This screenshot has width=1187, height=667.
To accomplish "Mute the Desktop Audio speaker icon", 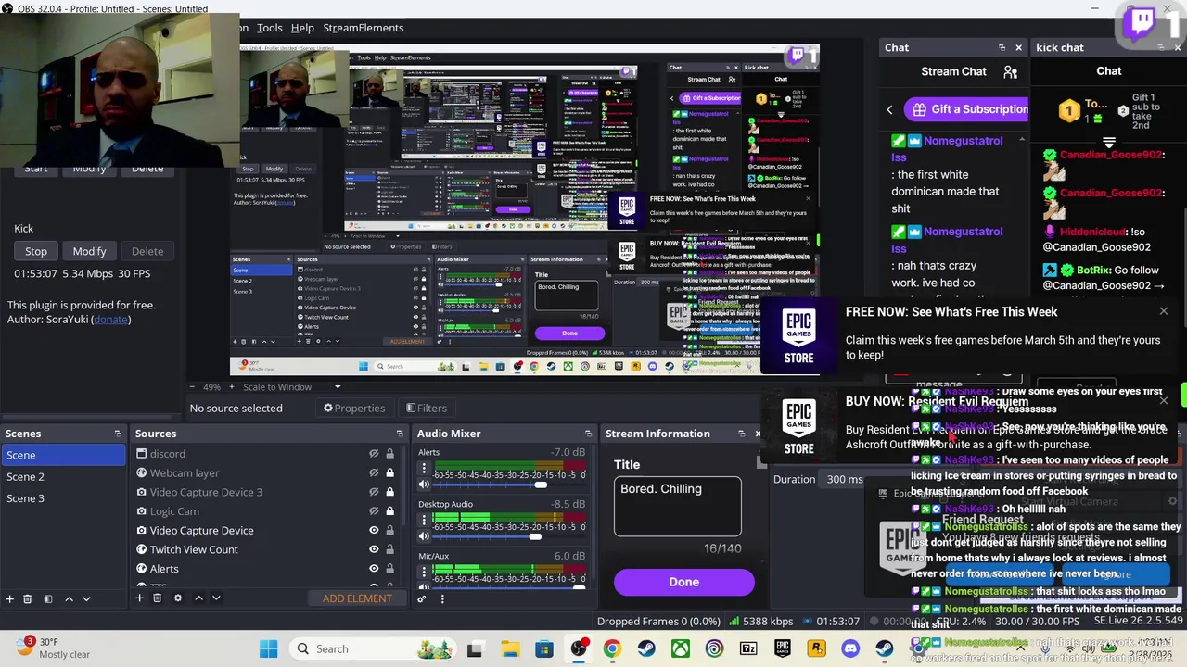I will (x=424, y=536).
